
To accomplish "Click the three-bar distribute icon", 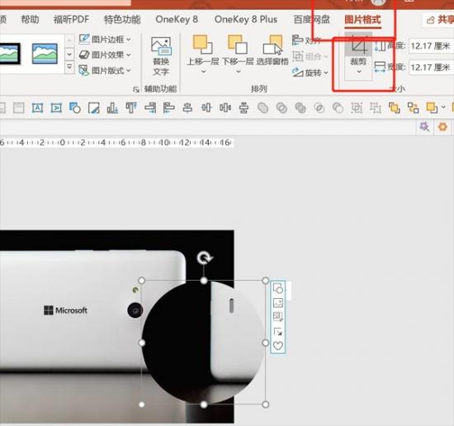I will (x=225, y=108).
